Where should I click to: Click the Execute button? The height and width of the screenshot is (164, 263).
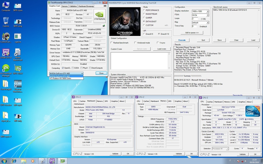tap(182, 40)
